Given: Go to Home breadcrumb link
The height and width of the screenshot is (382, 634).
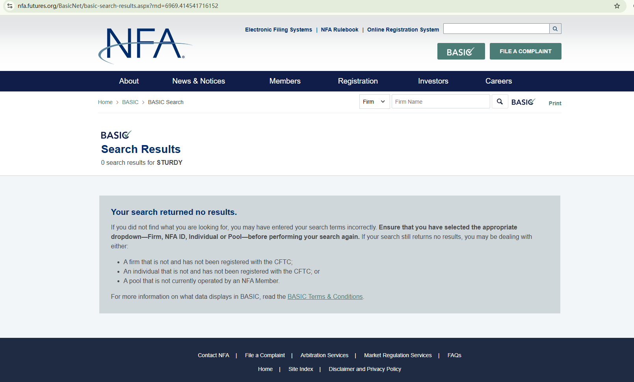Looking at the screenshot, I should tap(105, 102).
